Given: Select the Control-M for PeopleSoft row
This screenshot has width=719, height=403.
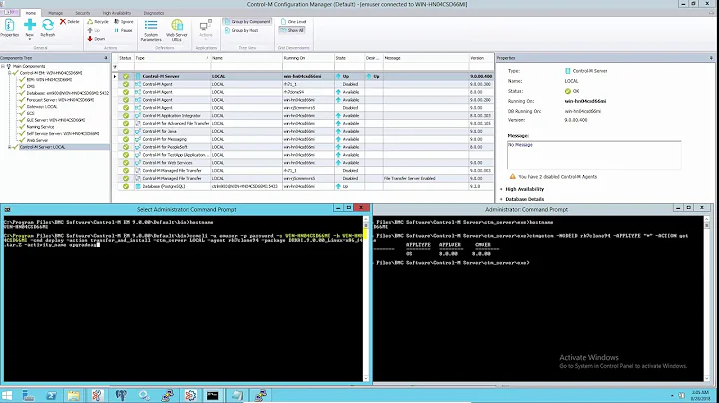Looking at the screenshot, I should 303,147.
